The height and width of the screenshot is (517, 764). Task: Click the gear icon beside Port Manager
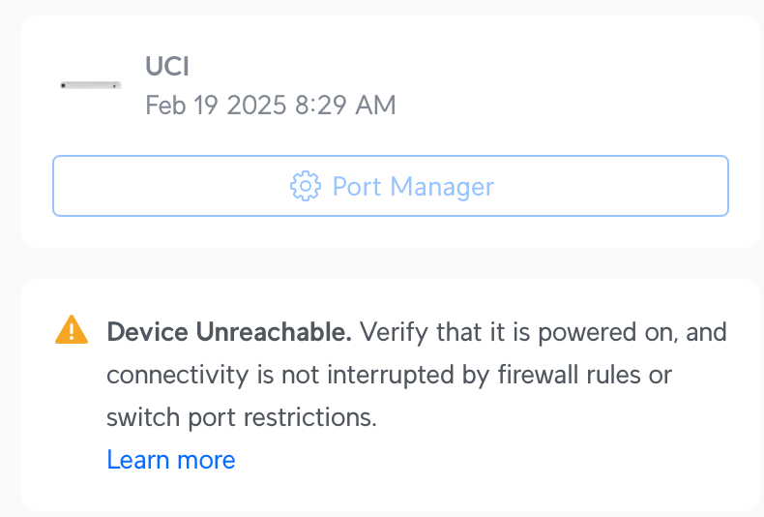[x=305, y=186]
